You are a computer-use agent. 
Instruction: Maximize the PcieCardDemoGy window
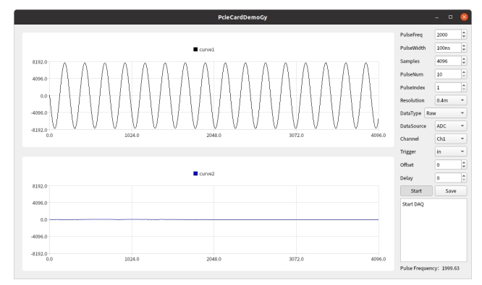click(450, 17)
